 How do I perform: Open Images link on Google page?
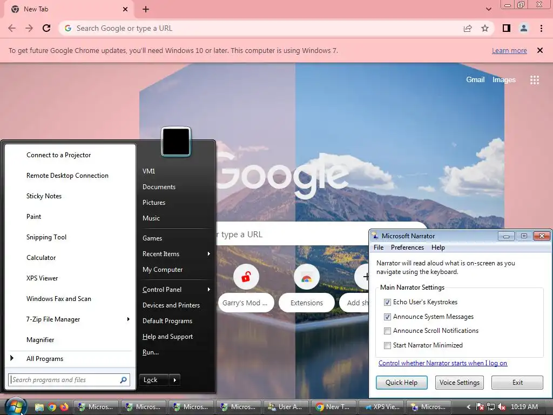tap(504, 80)
